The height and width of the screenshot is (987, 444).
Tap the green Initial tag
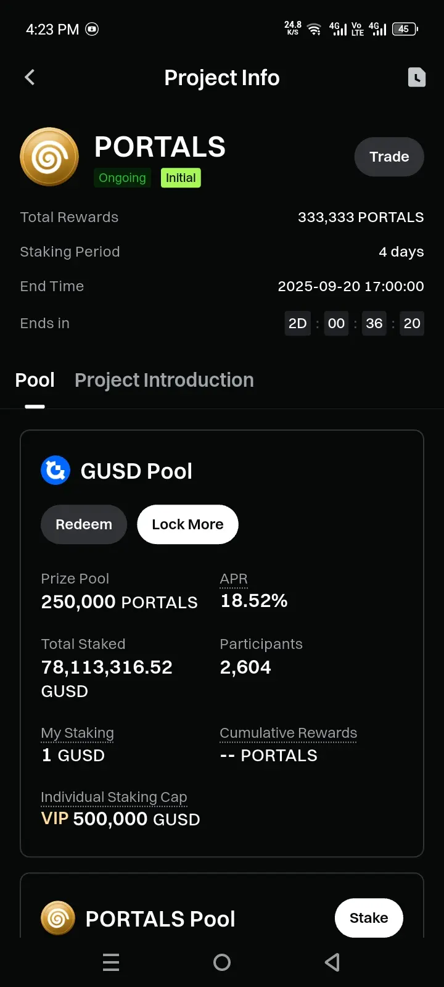(181, 178)
